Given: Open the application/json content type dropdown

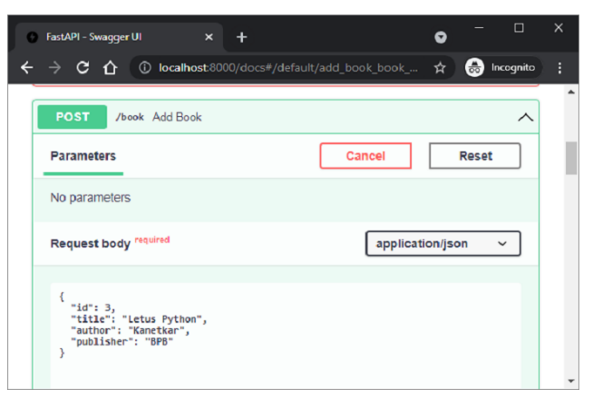Looking at the screenshot, I should click(442, 244).
